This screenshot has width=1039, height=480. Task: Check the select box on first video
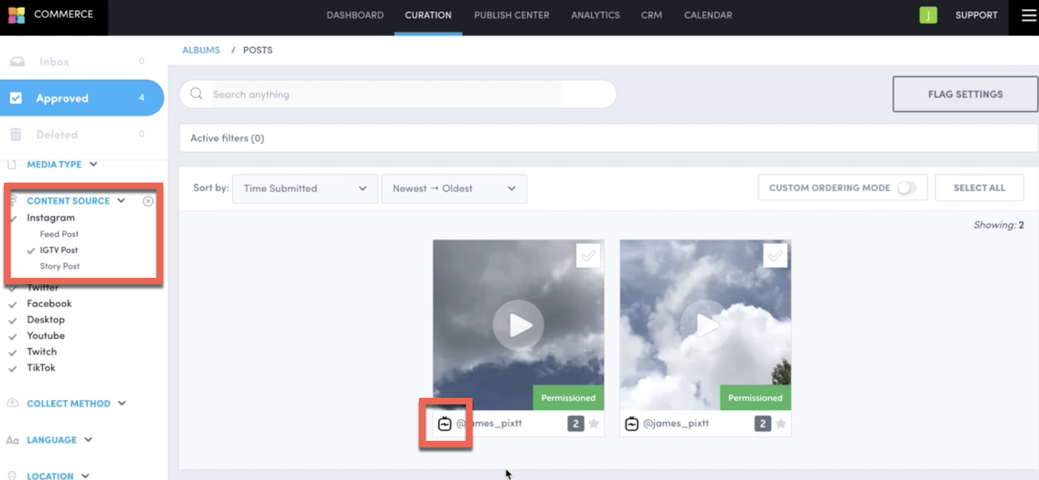588,256
